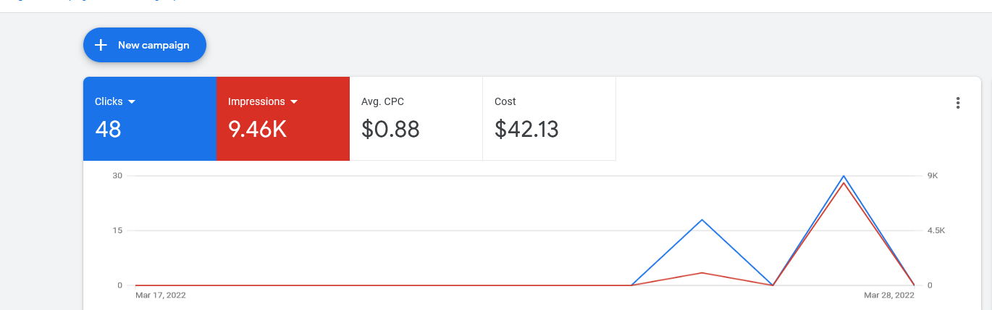Click the highest blue clicks peak on chart

click(x=844, y=176)
